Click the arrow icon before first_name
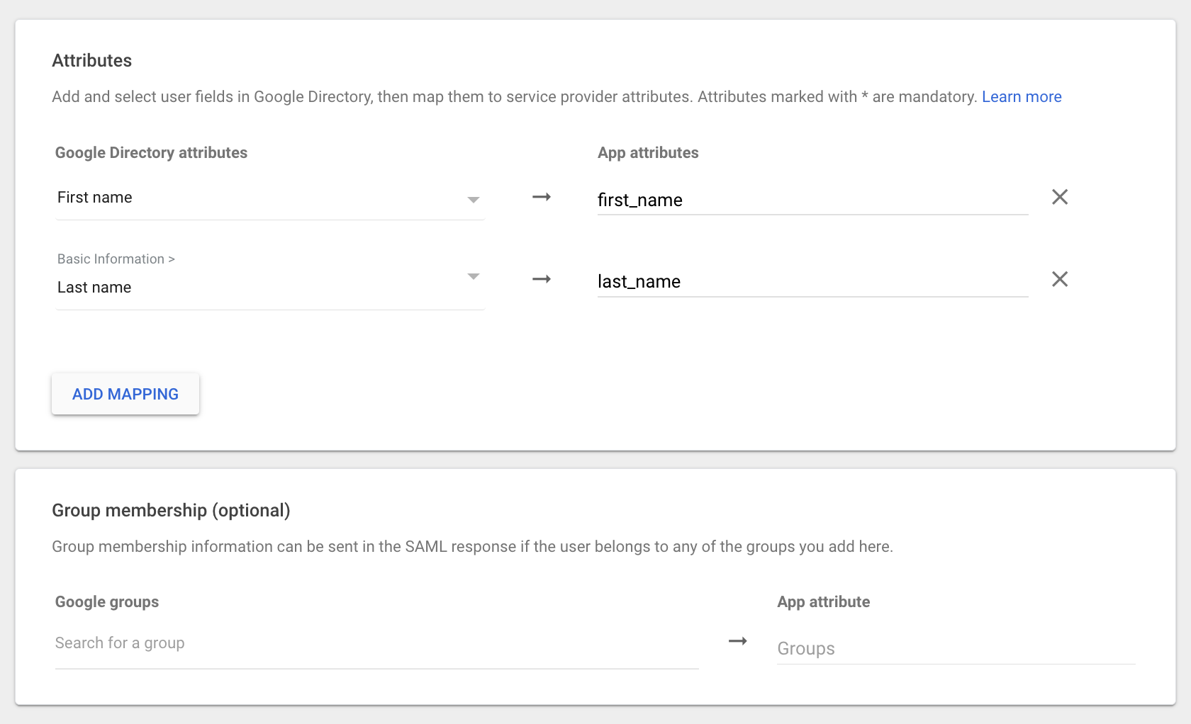Viewport: 1191px width, 724px height. (x=542, y=197)
